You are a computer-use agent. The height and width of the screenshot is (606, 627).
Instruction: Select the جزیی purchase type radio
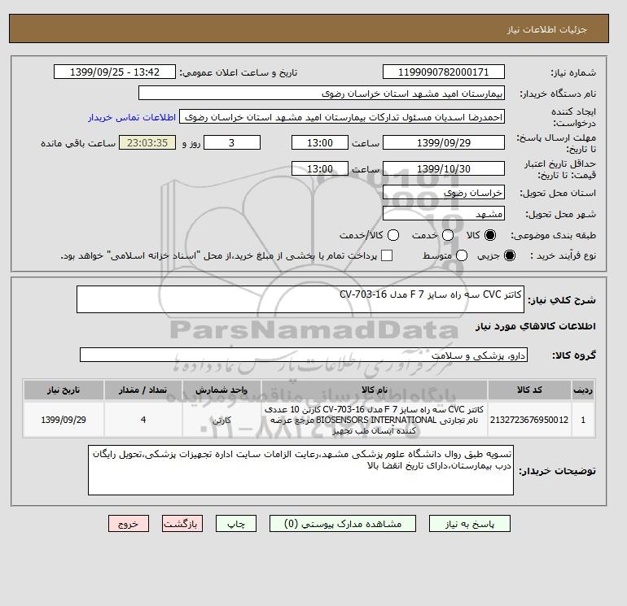point(510,255)
